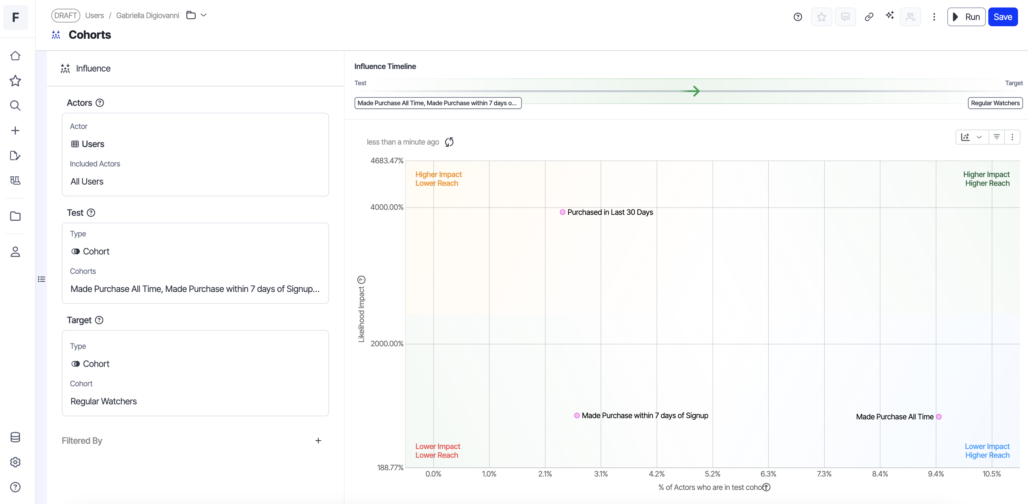Click the blue Save button
Screen dimensions: 1028x504
click(1002, 17)
